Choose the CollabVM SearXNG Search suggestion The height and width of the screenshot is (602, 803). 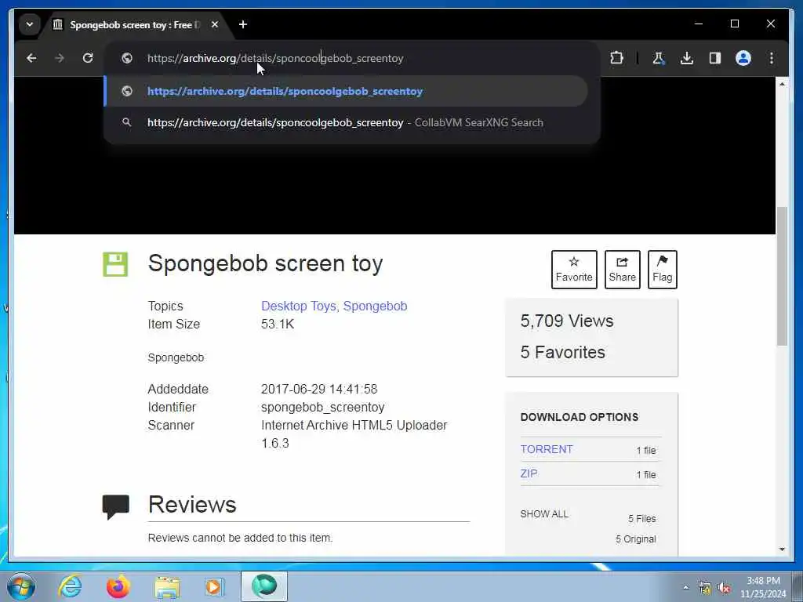pyautogui.click(x=346, y=123)
